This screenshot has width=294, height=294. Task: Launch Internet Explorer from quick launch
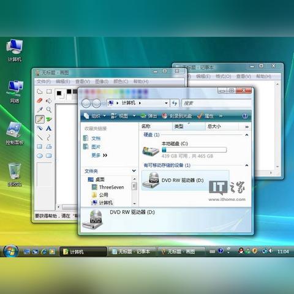(43, 252)
